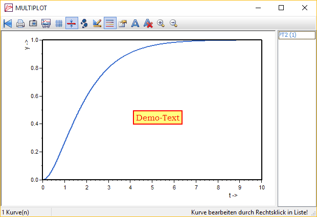The height and width of the screenshot is (217, 317).
Task: Zoom out with magnifier minus icon
Action: coord(174,23)
